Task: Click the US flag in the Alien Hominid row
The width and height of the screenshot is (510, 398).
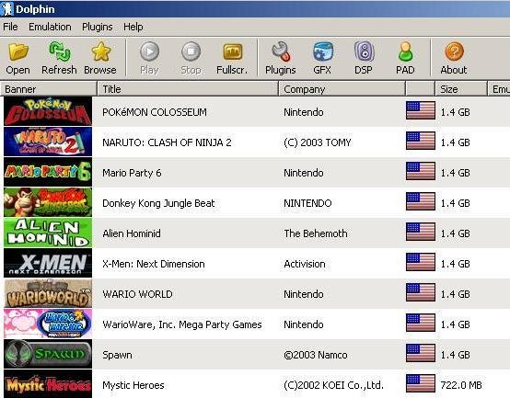Action: [421, 232]
